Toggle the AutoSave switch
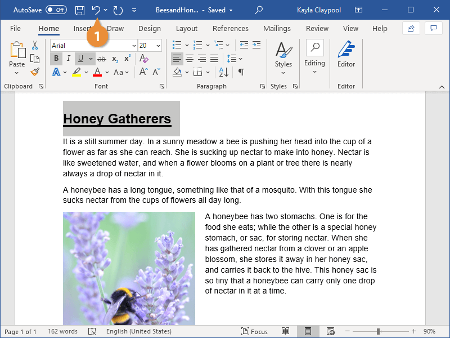The width and height of the screenshot is (450, 338). click(x=56, y=10)
